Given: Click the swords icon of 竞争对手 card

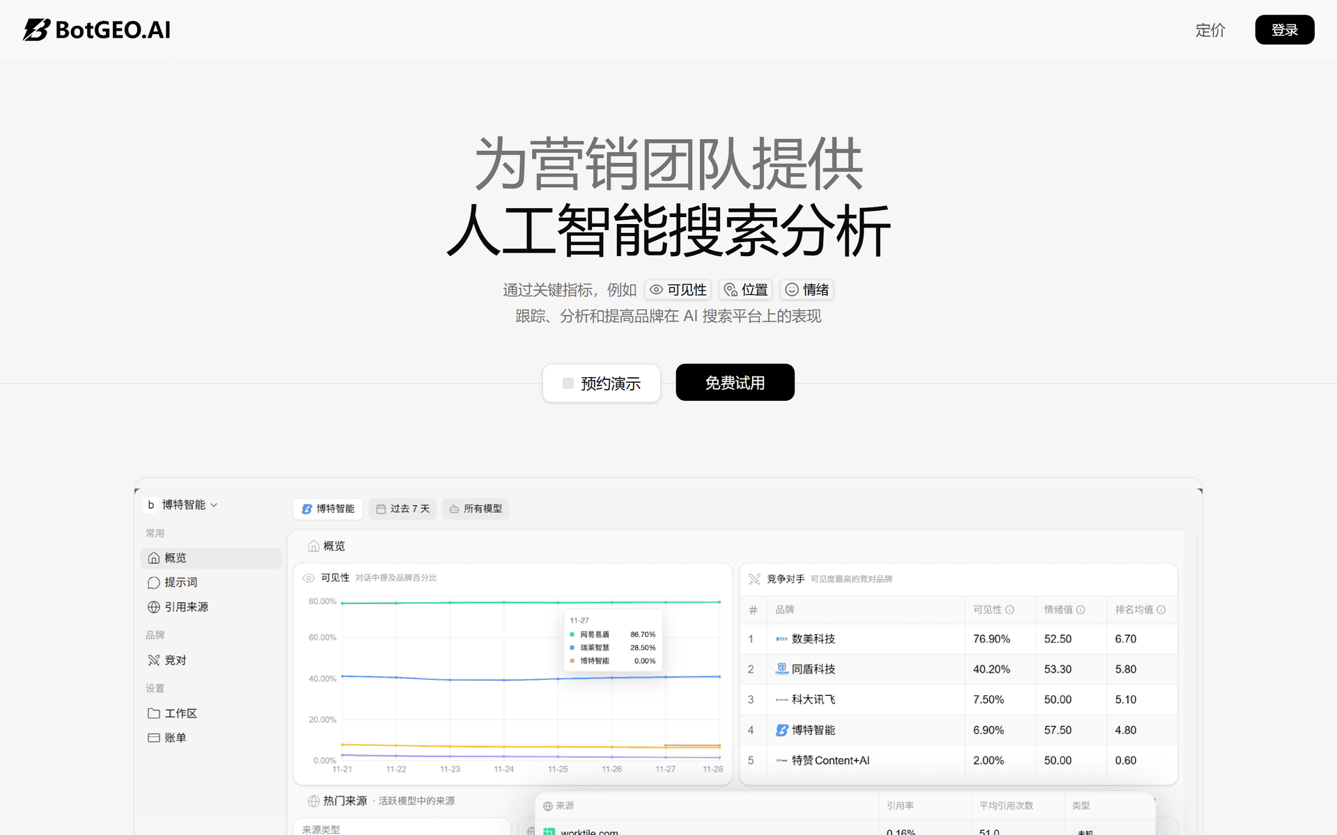Looking at the screenshot, I should [754, 579].
